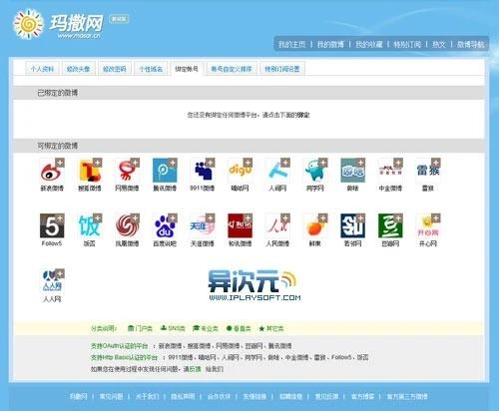Switch to the 个人资料 tab
The image size is (499, 411).
coord(42,69)
